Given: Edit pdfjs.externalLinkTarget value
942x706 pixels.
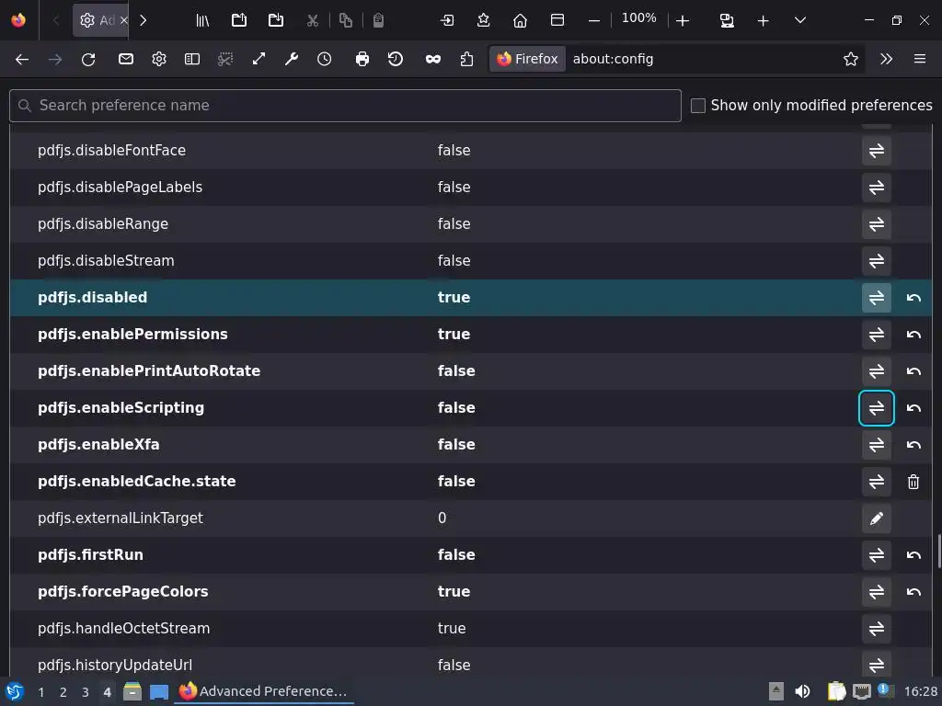Looking at the screenshot, I should 877,518.
